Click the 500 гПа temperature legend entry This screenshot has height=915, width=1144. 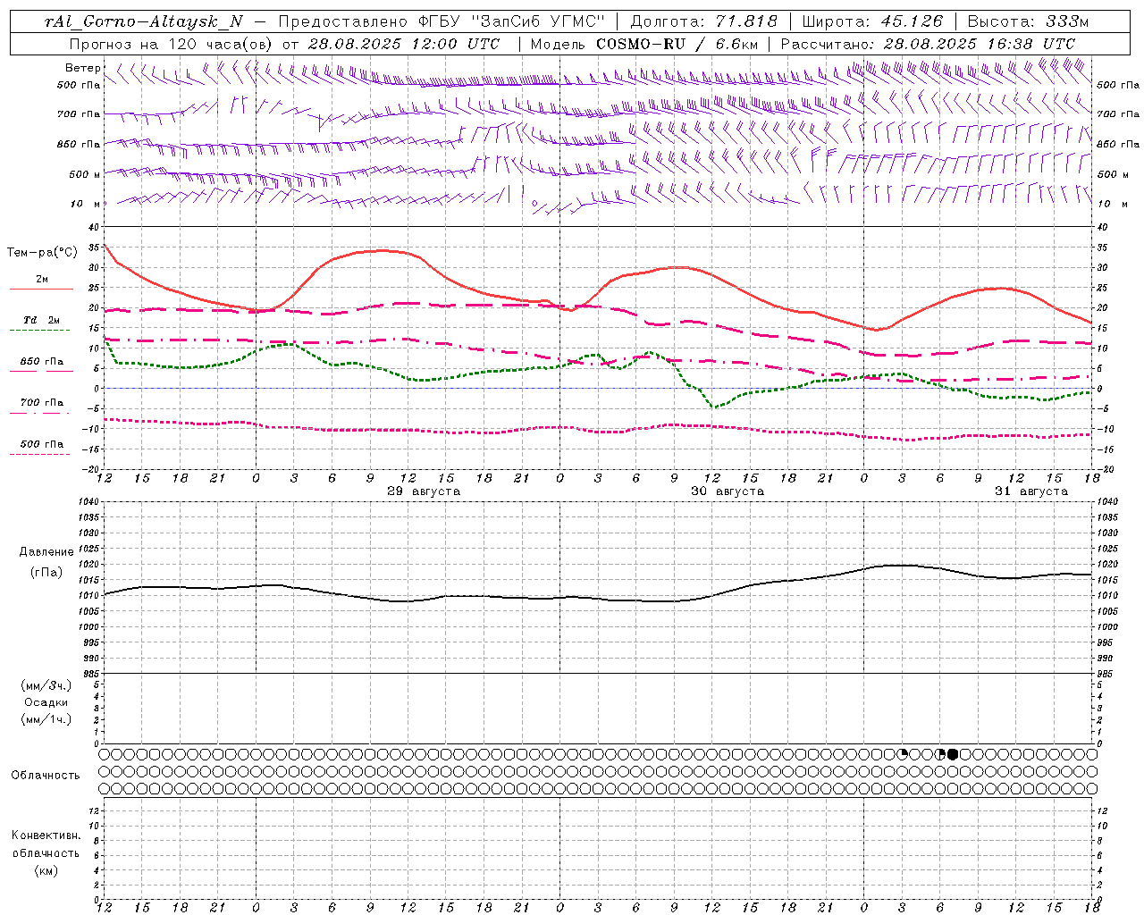41,444
